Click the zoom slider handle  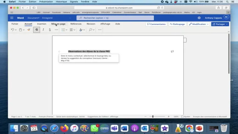(x=153, y=116)
